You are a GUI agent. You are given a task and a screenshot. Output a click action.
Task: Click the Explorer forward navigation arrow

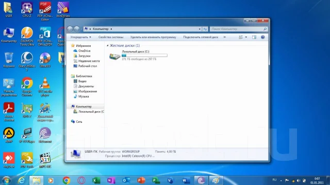(x=77, y=29)
